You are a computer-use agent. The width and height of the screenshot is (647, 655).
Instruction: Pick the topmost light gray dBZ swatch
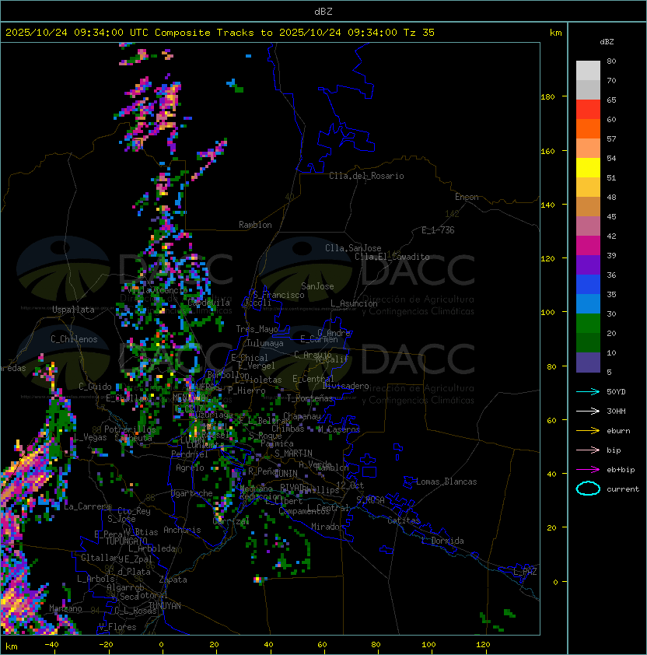tap(588, 71)
